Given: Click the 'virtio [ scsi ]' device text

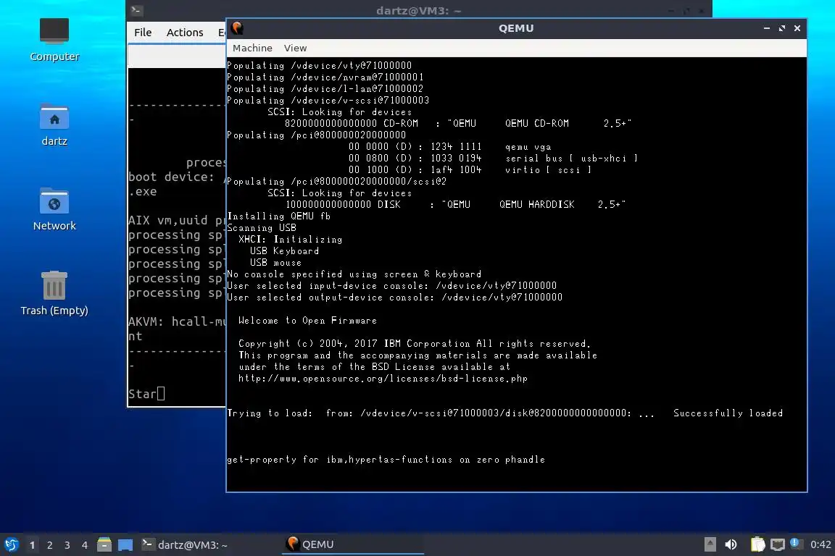Looking at the screenshot, I should 548,169.
